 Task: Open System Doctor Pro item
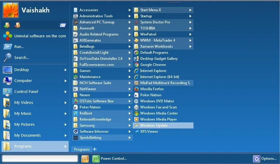[163, 22]
